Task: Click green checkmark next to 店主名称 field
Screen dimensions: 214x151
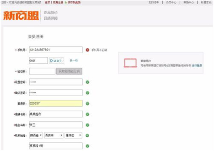Action: [x=87, y=125]
